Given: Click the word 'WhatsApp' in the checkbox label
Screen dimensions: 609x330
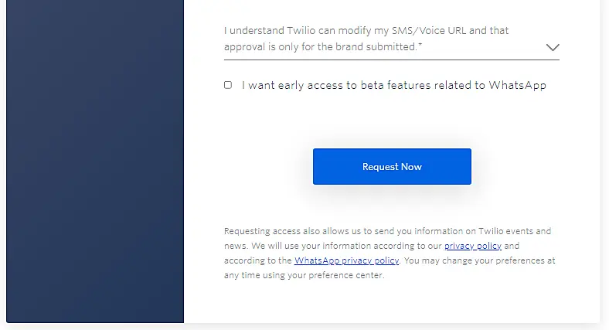Looking at the screenshot, I should (x=517, y=86).
